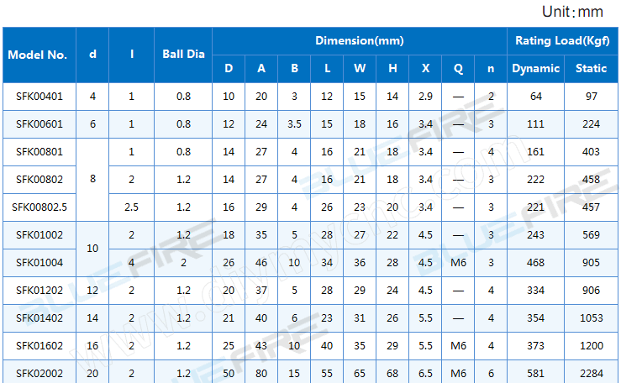Select the Static sub-header
This screenshot has width=621, height=383.
click(x=592, y=69)
